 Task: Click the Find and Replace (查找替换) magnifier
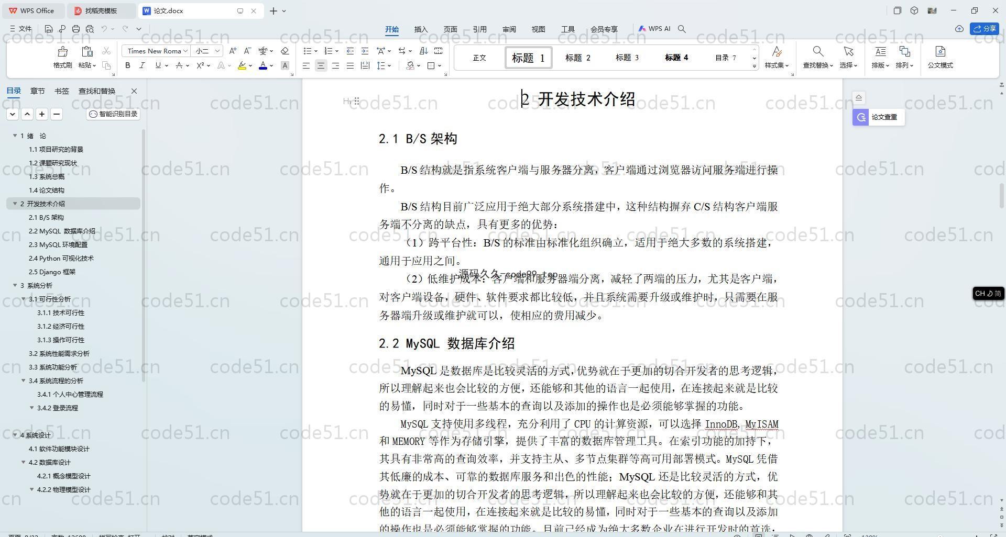tap(817, 52)
